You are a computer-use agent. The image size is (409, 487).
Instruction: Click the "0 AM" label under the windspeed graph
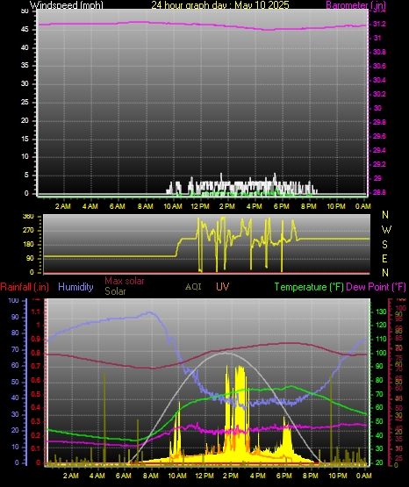point(362,206)
